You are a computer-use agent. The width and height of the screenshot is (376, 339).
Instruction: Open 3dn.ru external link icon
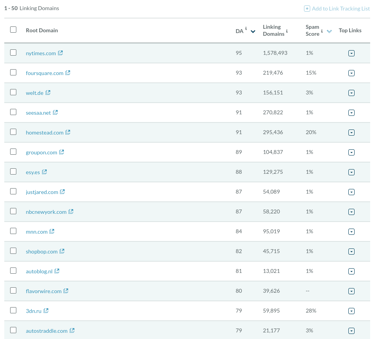click(46, 311)
